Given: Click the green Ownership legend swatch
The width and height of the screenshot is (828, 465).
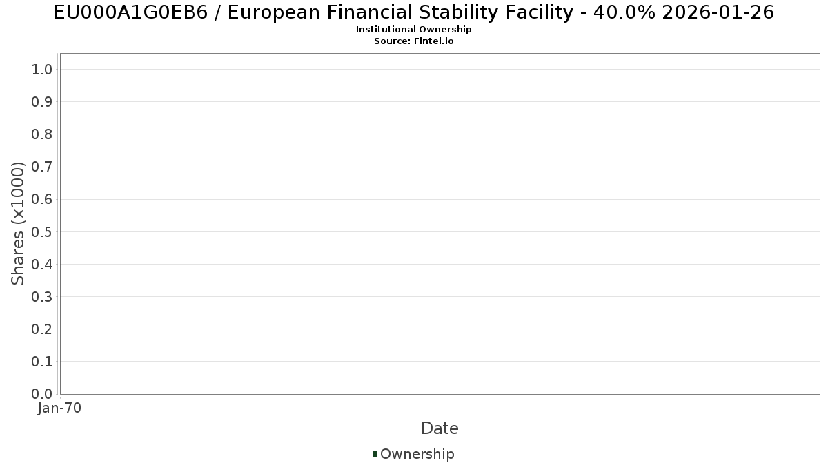Looking at the screenshot, I should point(375,453).
